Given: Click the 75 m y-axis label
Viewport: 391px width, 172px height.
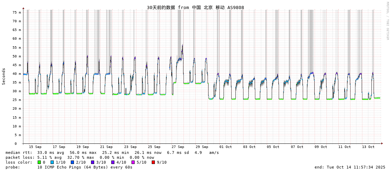Looking at the screenshot, I should (x=17, y=12).
